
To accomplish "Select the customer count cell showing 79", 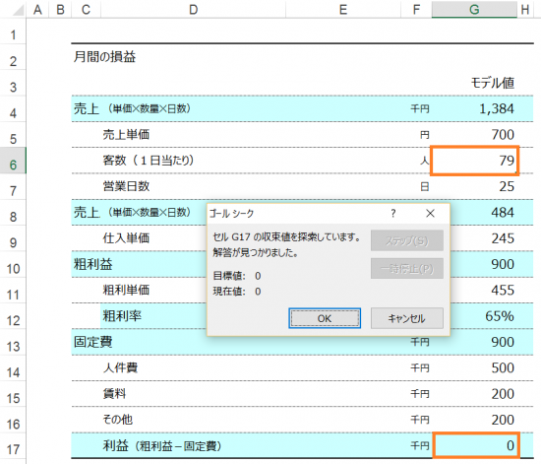I will point(475,161).
